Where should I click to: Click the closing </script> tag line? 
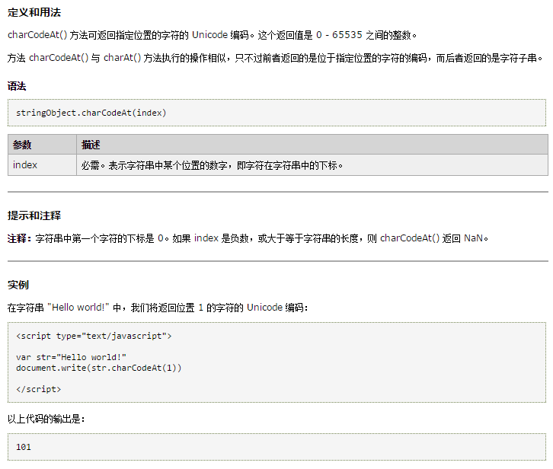pos(38,389)
